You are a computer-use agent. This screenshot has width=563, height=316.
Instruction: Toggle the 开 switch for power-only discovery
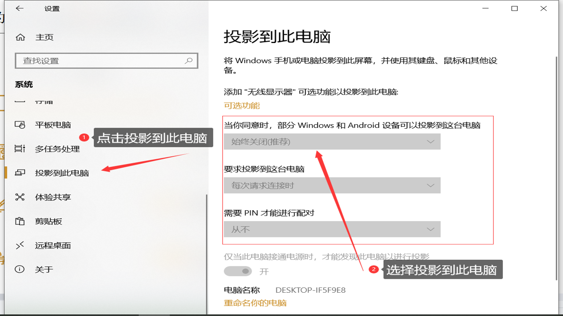pos(238,271)
